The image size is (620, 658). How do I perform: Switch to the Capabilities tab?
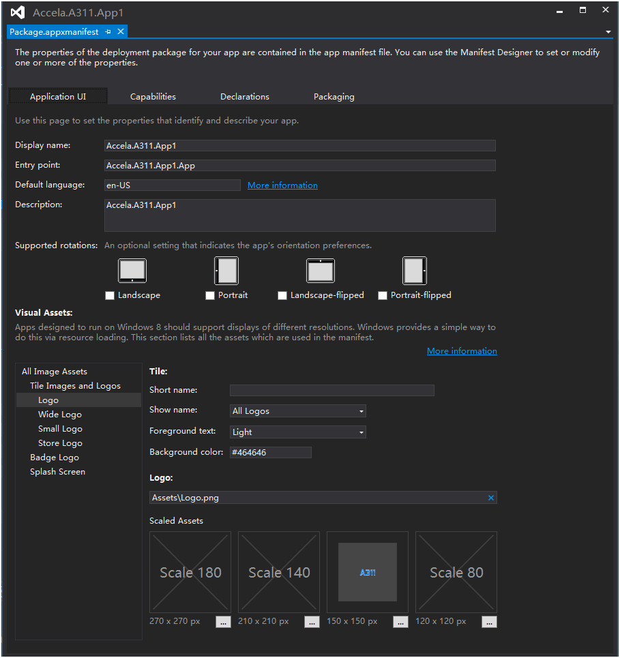point(153,97)
